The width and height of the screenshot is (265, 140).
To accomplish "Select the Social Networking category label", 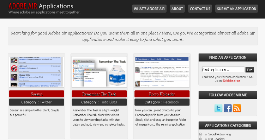I will pos(219,134).
